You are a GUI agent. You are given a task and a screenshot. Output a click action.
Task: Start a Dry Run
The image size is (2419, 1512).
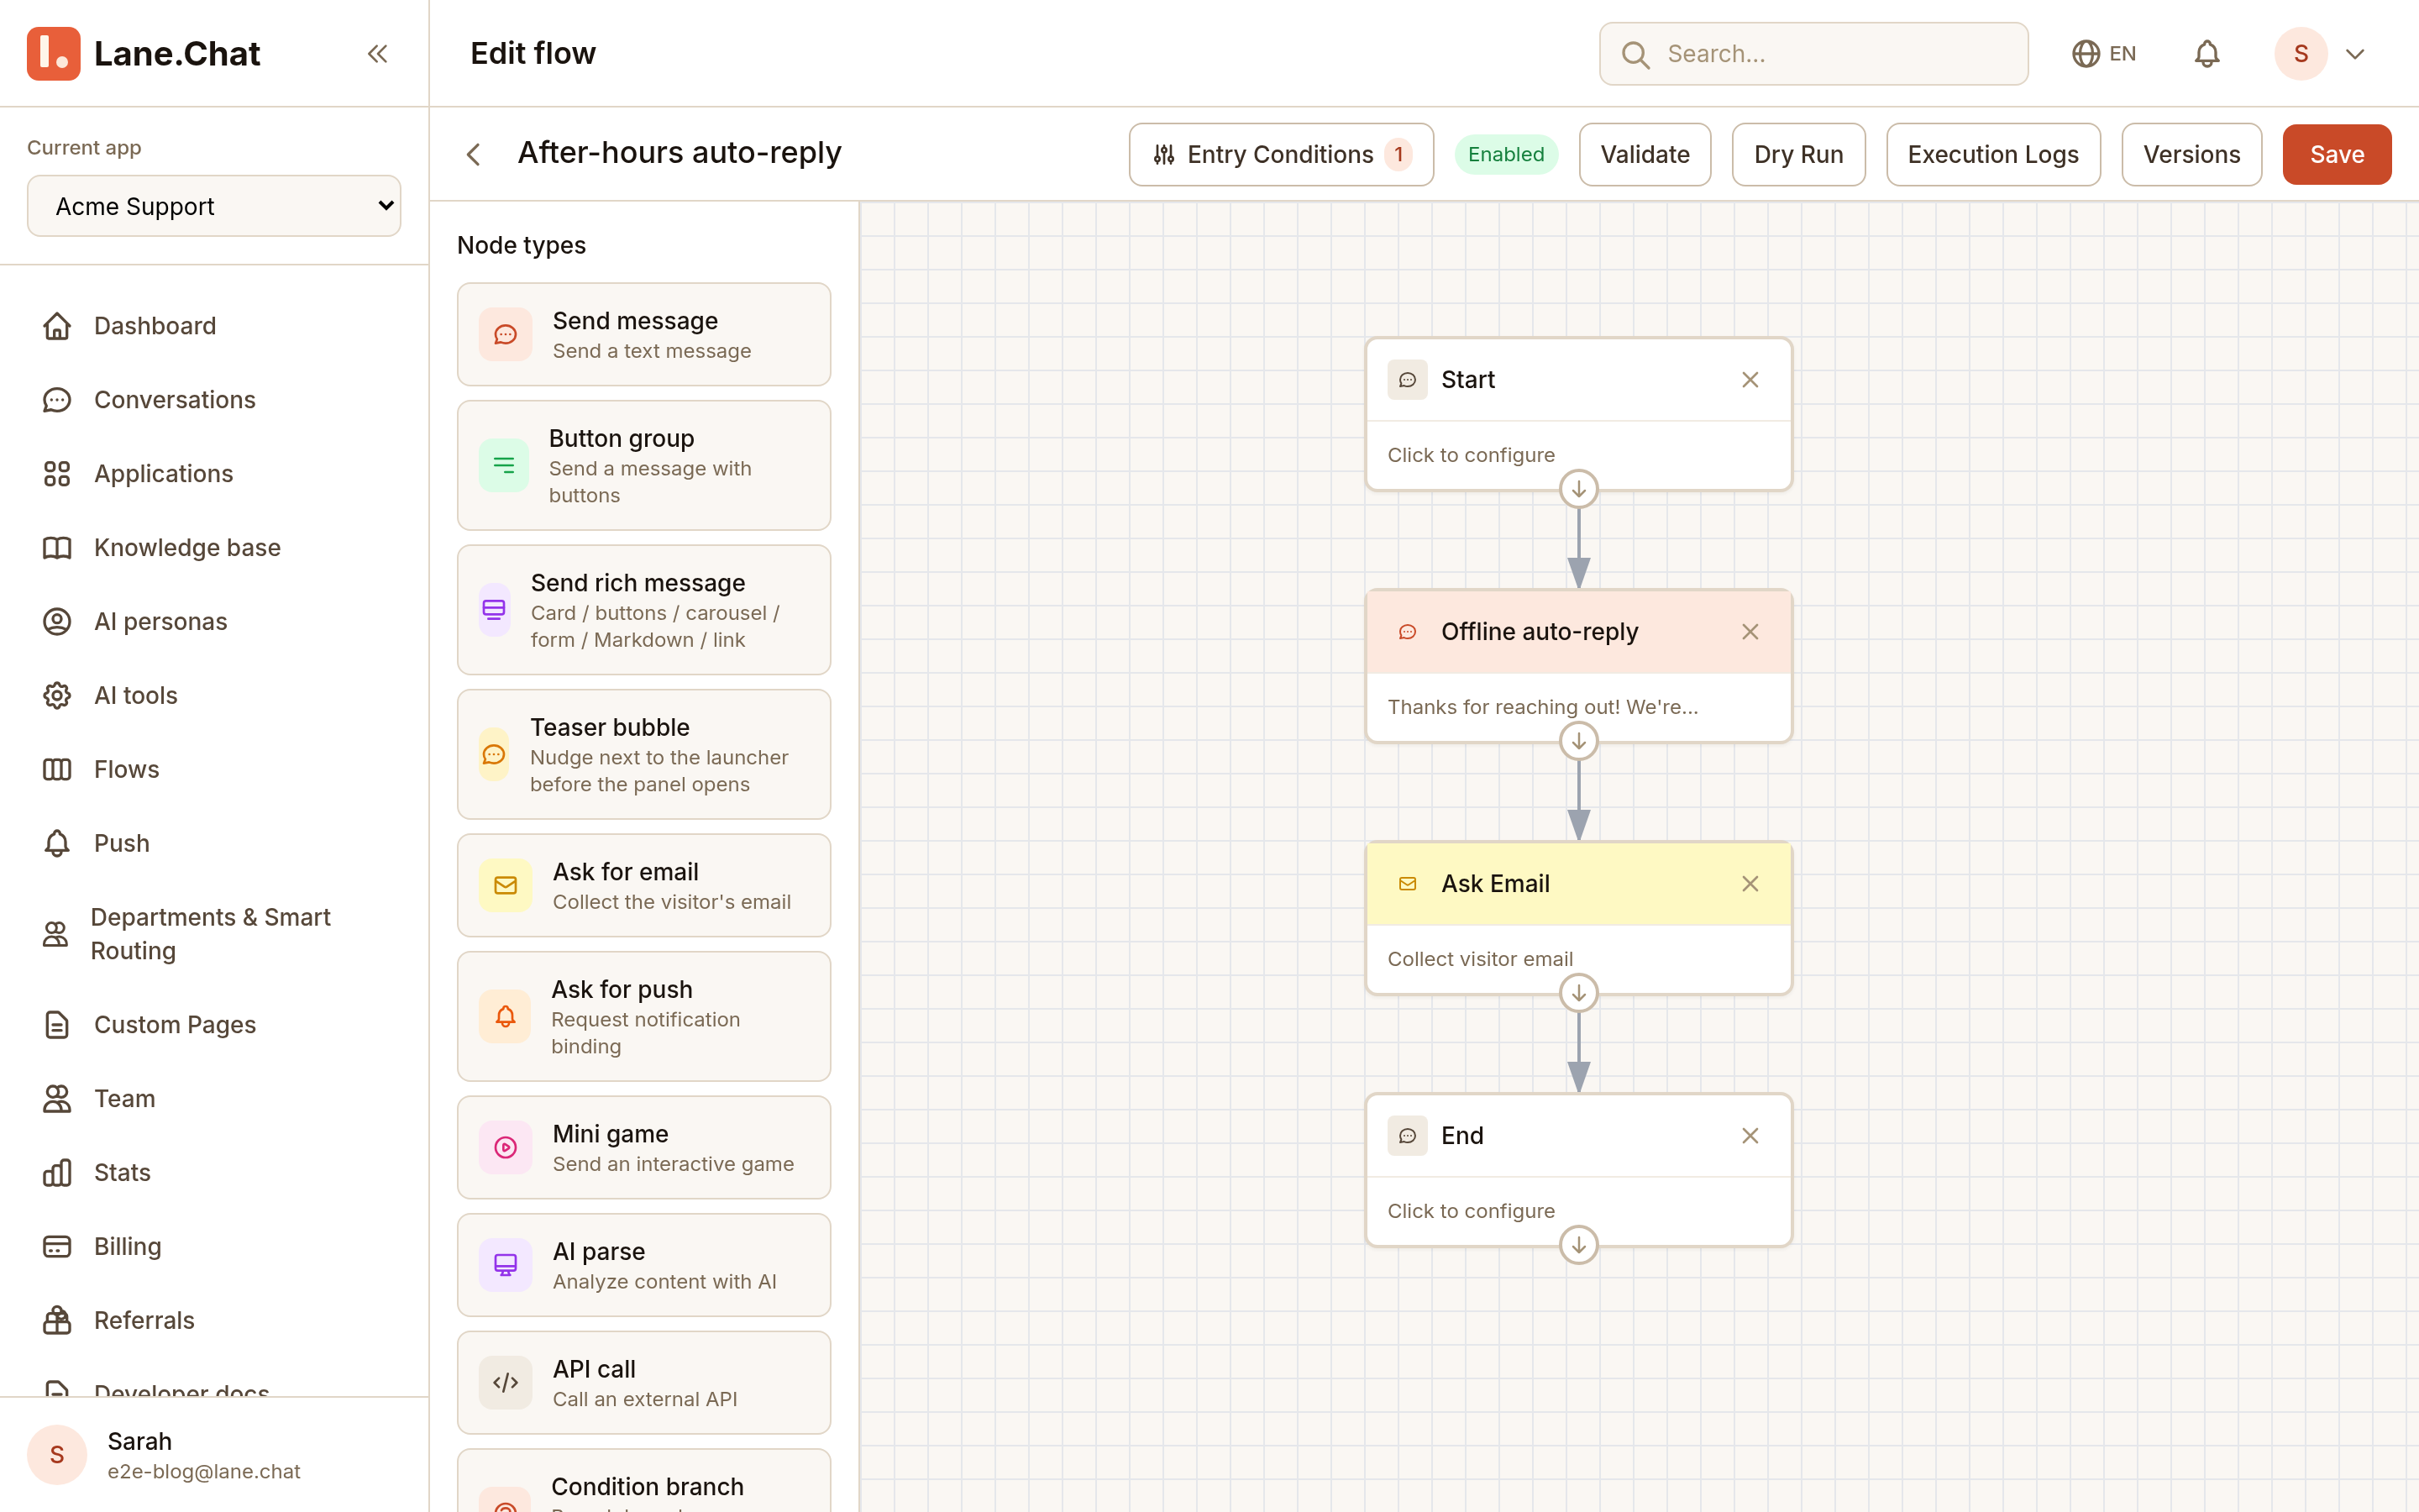1798,154
